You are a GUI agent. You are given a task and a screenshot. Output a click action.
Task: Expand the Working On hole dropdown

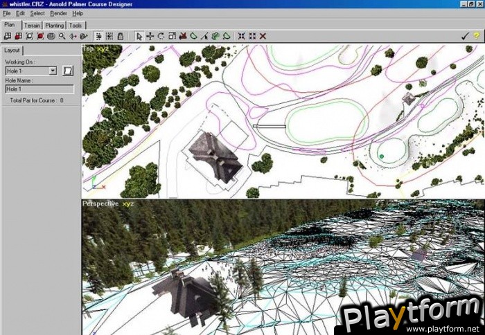click(x=53, y=71)
